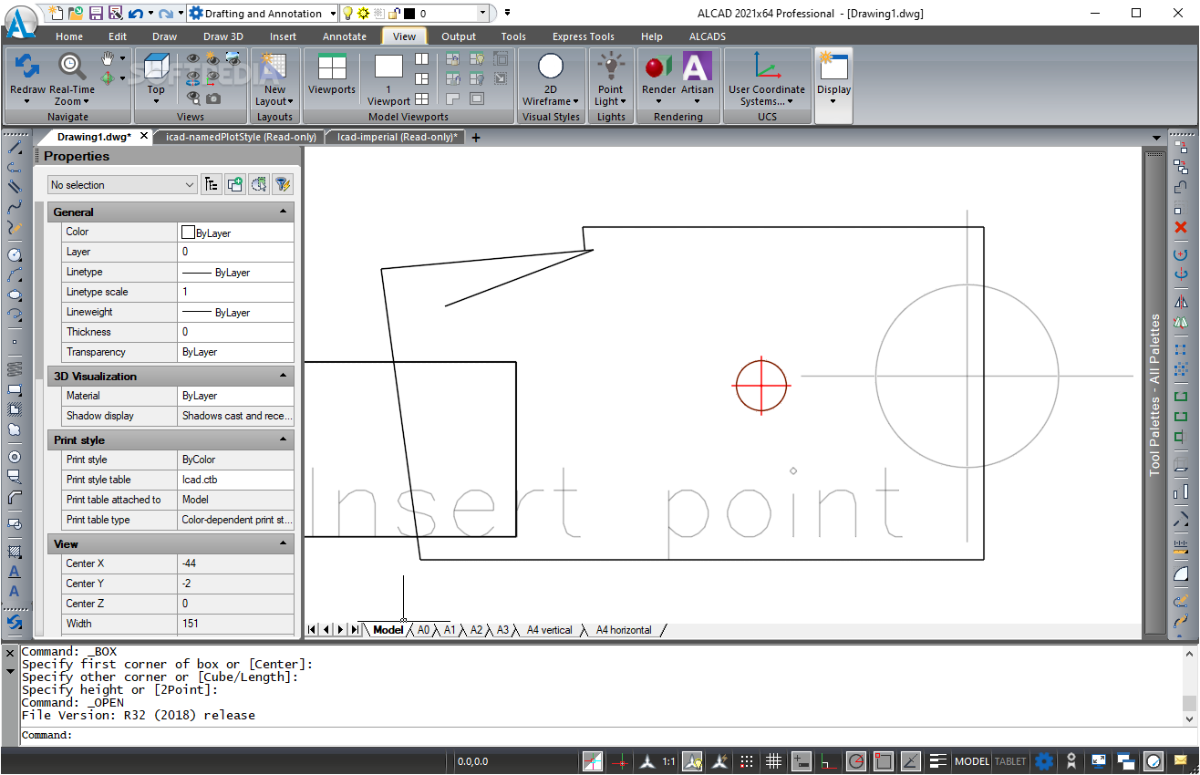Click the 2D Wireframe visual style icon
The width and height of the screenshot is (1200, 775).
pyautogui.click(x=551, y=67)
